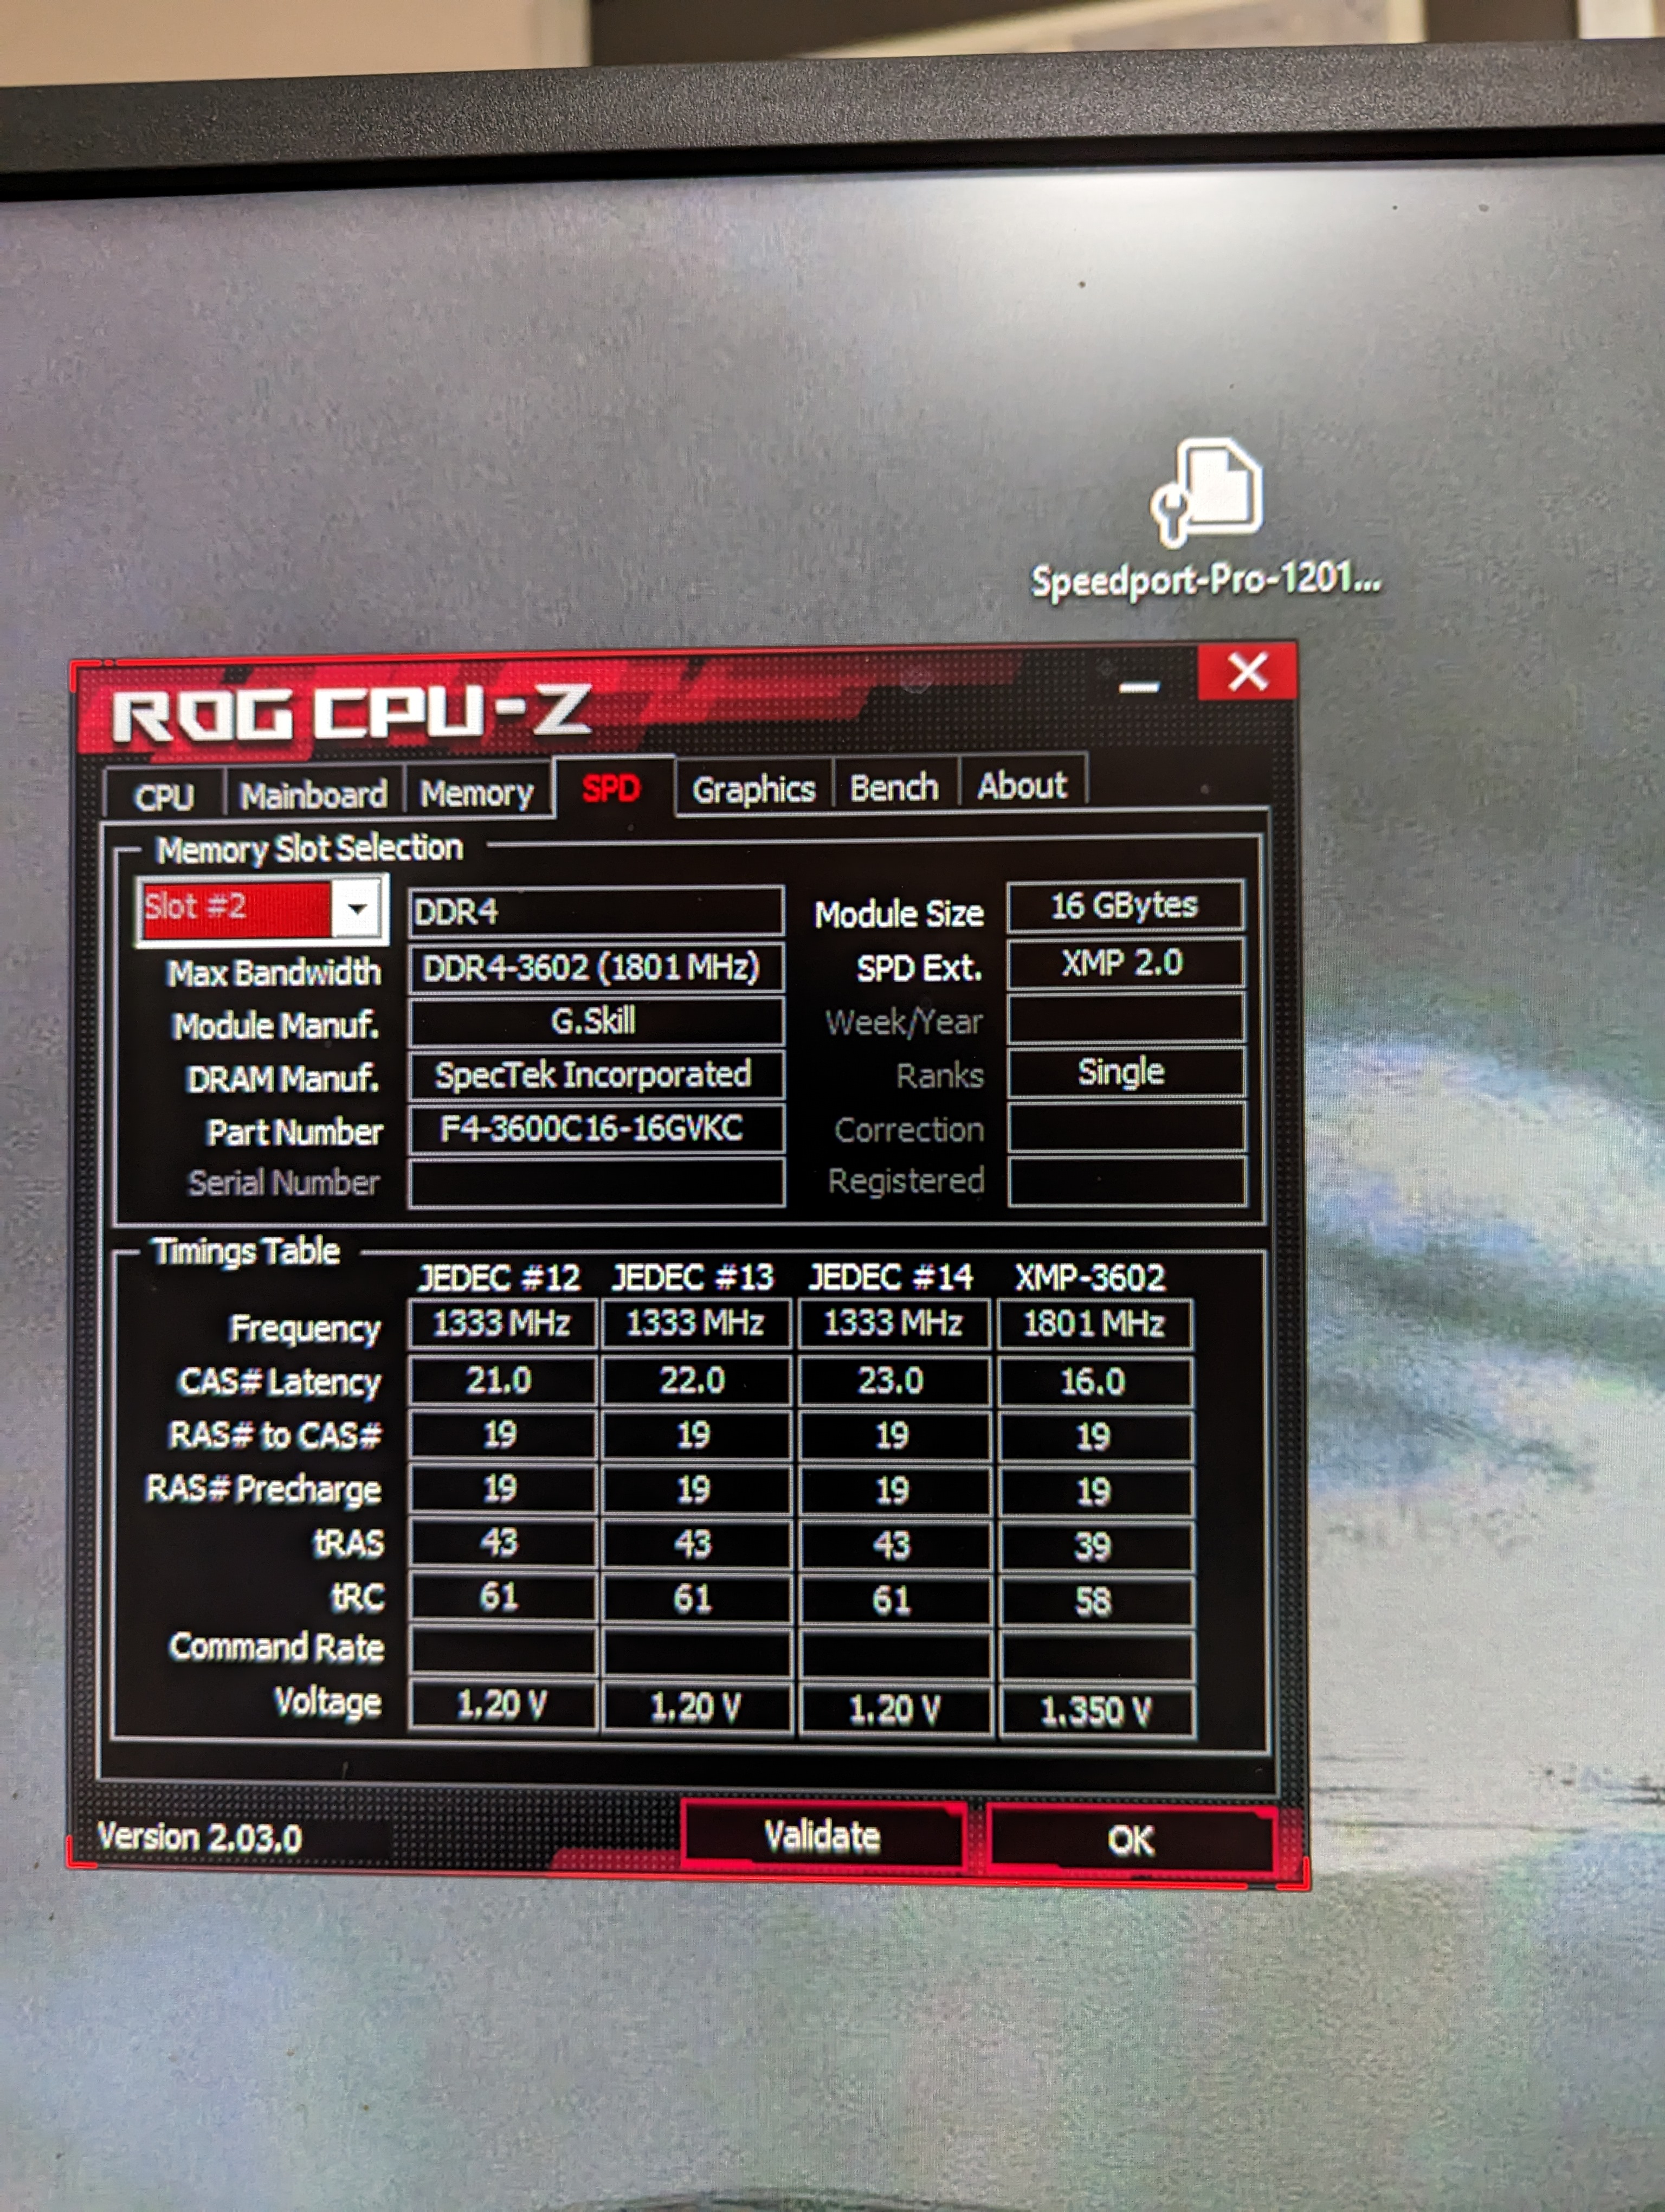The height and width of the screenshot is (2212, 1665).
Task: Click the SpecTek Incorporated DRAM Manuf. field
Action: click(593, 1075)
